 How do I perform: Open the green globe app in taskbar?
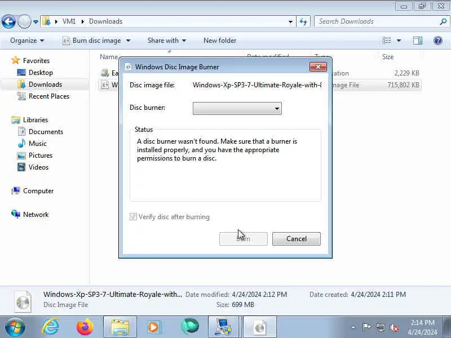[189, 326]
